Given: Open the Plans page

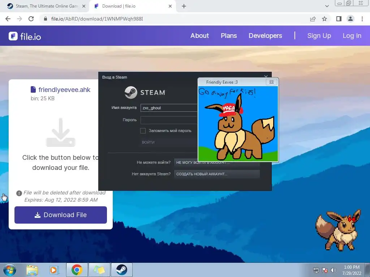Looking at the screenshot, I should 229,36.
